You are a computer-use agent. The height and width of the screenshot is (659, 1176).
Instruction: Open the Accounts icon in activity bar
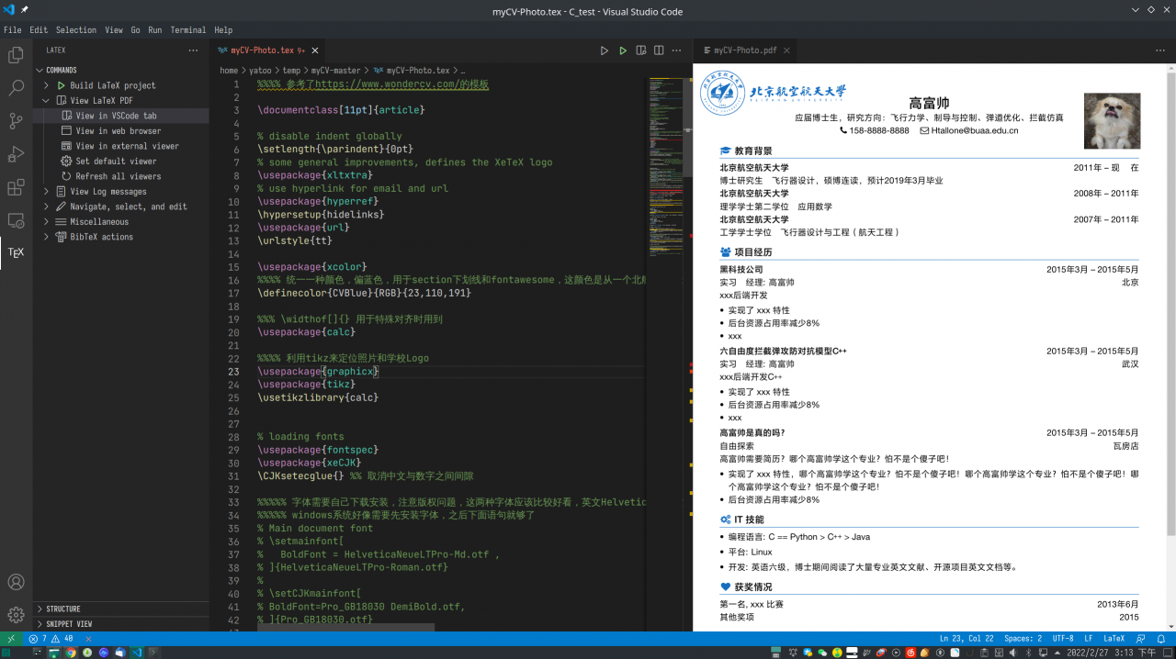(x=16, y=582)
